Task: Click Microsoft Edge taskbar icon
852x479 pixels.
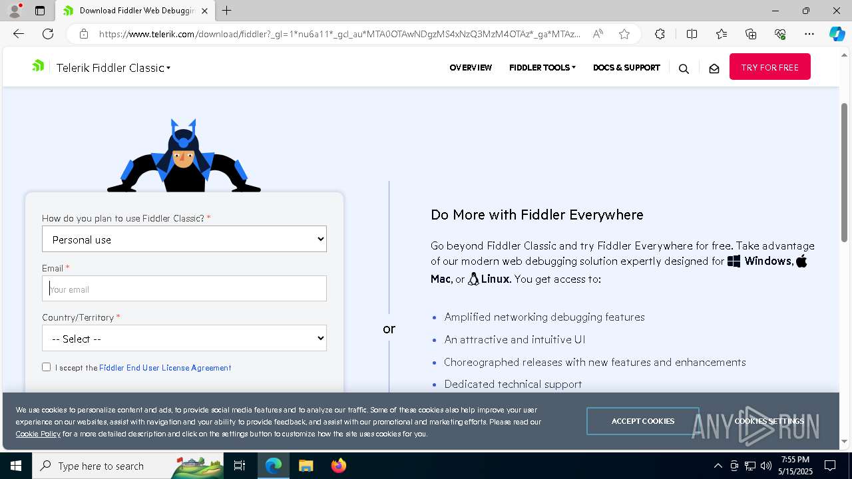Action: (x=274, y=466)
